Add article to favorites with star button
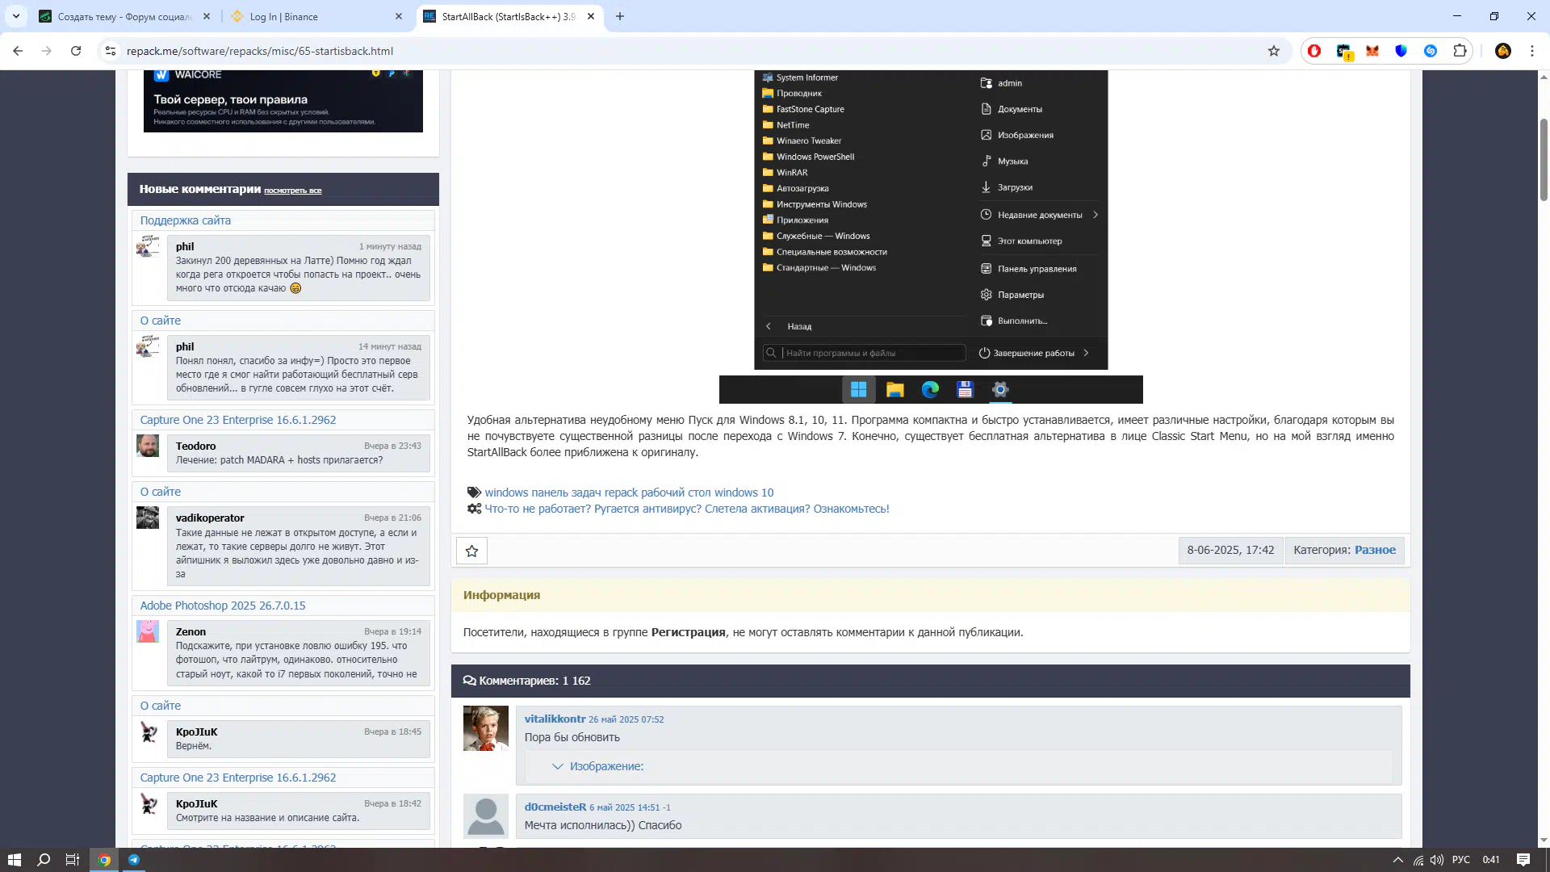This screenshot has height=872, width=1550. pos(472,551)
